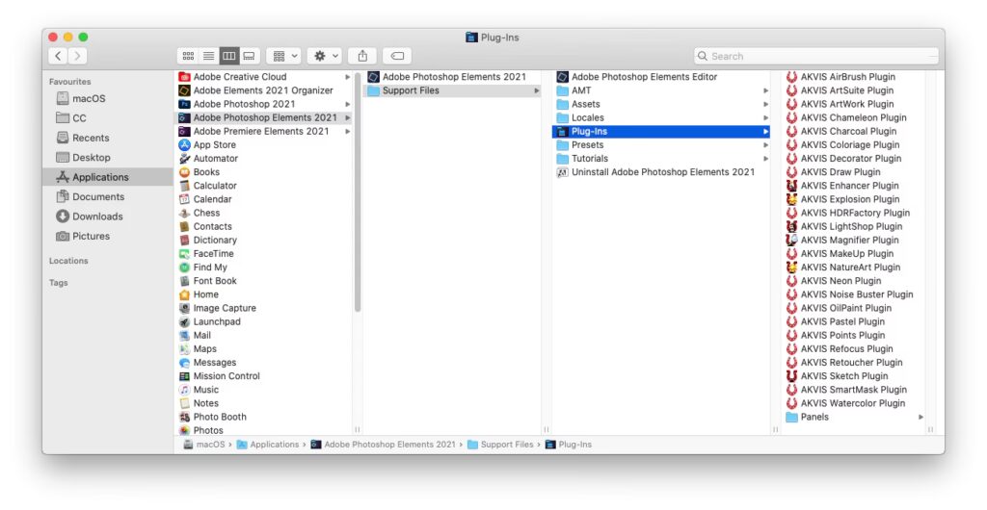Click the Adobe Creative Cloud folder icon

click(x=185, y=77)
